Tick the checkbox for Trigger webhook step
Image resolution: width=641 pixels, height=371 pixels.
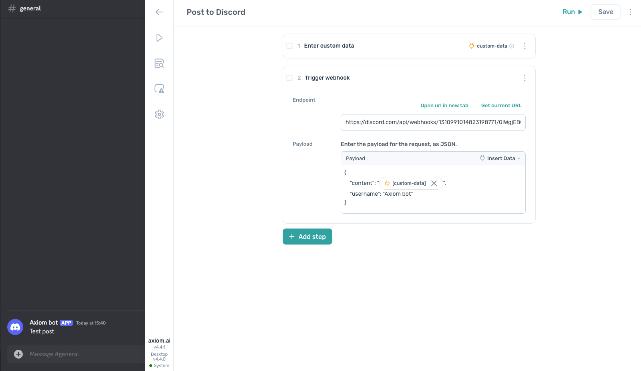(x=289, y=78)
